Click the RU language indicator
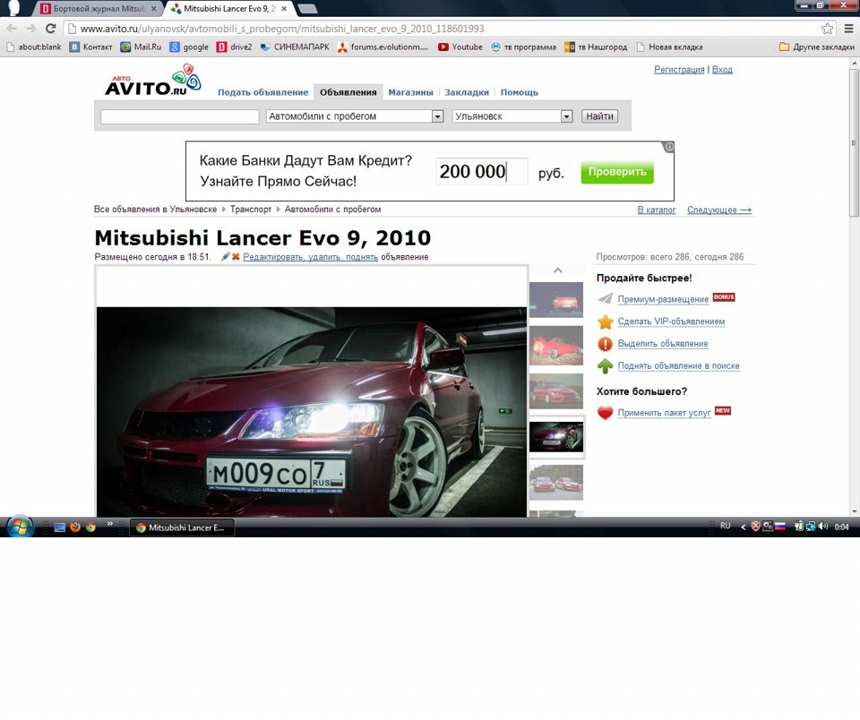The height and width of the screenshot is (720, 860). point(725,526)
